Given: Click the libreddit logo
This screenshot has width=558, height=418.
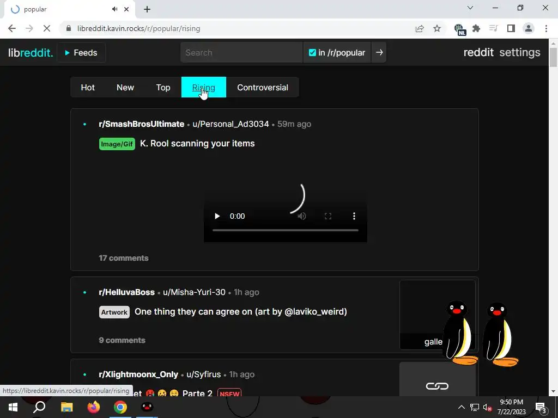Looking at the screenshot, I should 31,53.
